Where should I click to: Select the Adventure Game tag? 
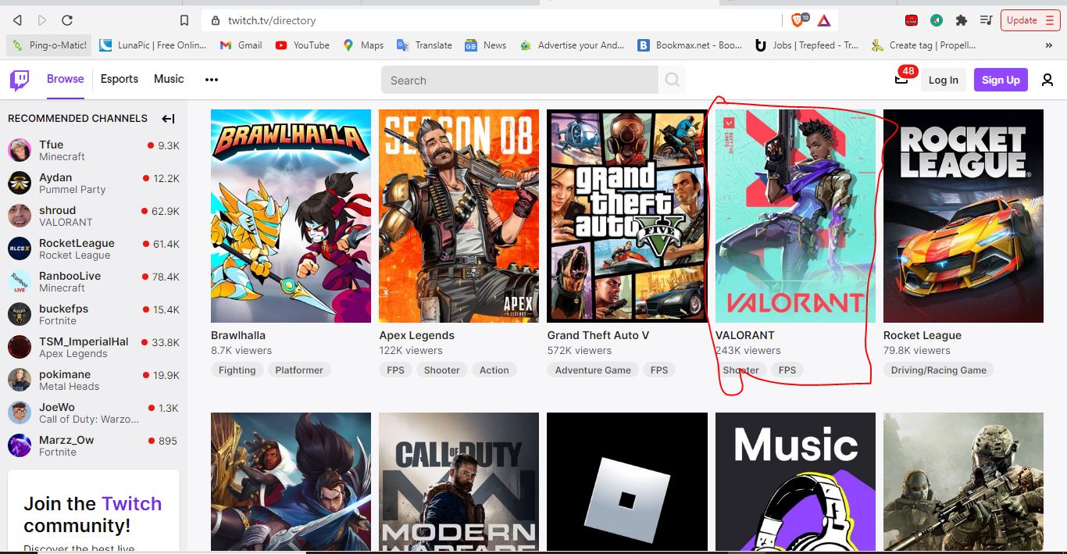click(x=593, y=370)
